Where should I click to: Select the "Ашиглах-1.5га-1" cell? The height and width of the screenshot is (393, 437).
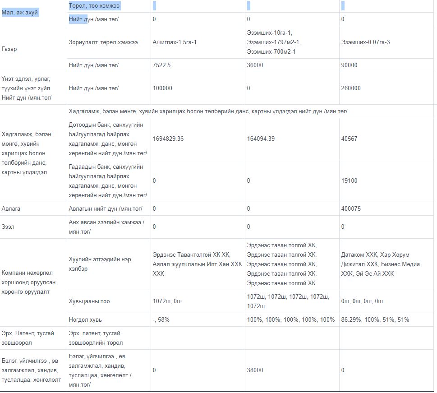click(175, 42)
